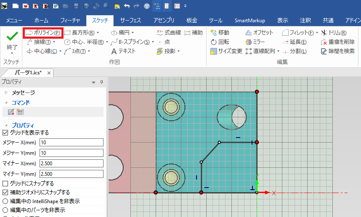Expand the 楕円 dropdown arrow
The image size is (361, 217).
[133, 32]
